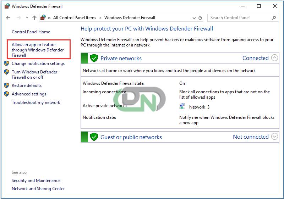284x199 pixels.
Task: Expand the Guest or public networks chevron
Action: pos(274,137)
